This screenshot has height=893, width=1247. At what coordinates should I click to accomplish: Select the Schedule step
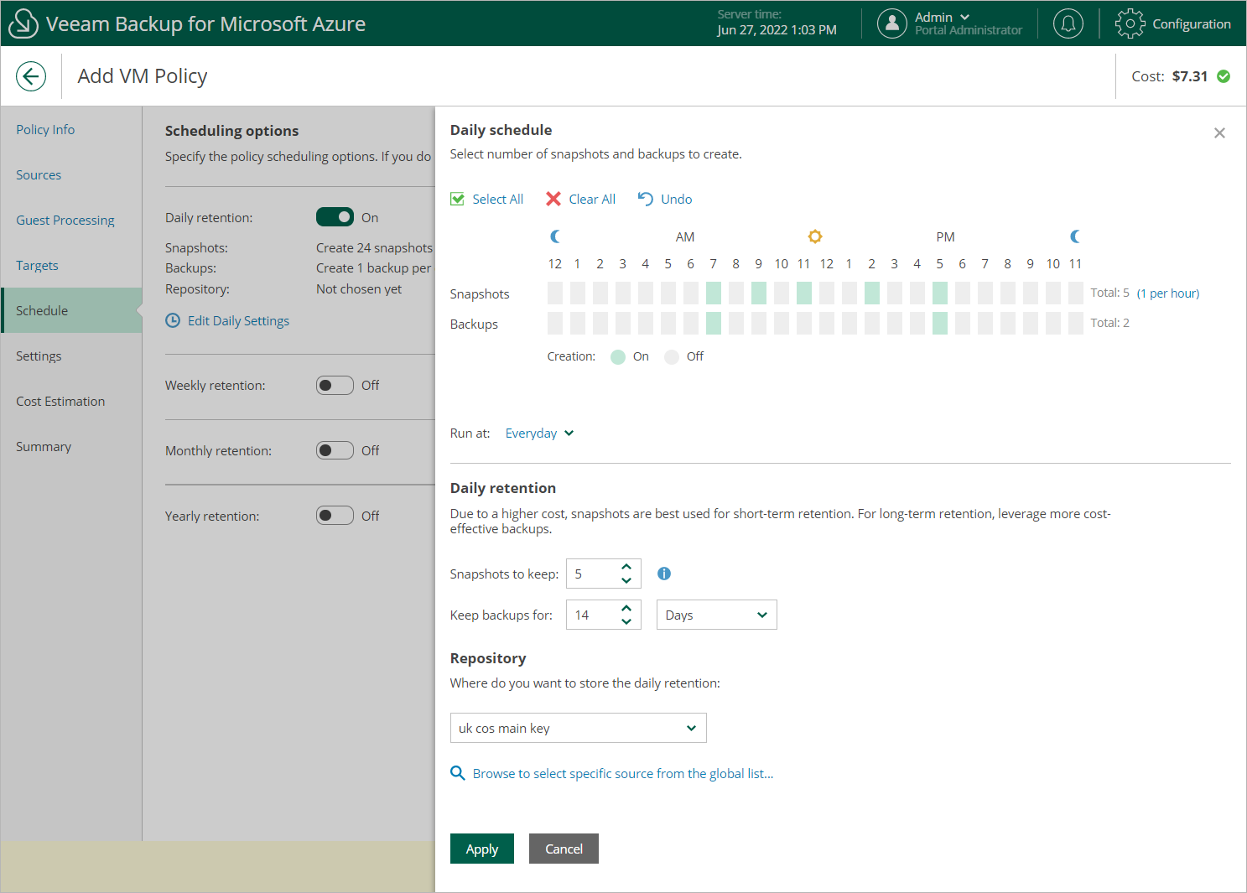coord(71,310)
